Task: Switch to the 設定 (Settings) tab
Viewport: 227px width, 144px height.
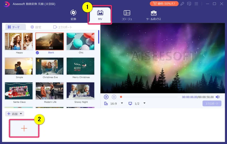Action: coord(36,27)
